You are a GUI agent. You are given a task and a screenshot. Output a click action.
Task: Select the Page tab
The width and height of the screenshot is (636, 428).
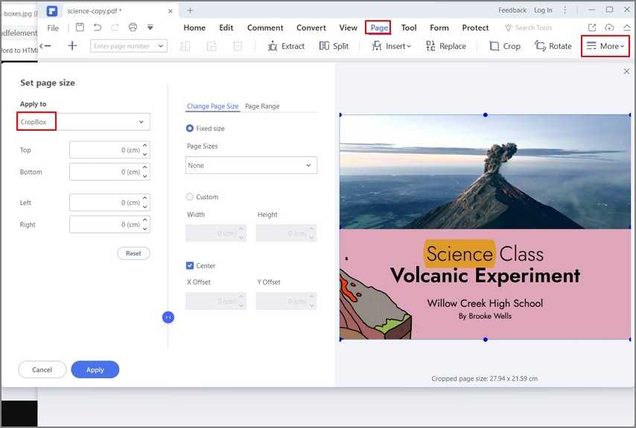(x=378, y=27)
